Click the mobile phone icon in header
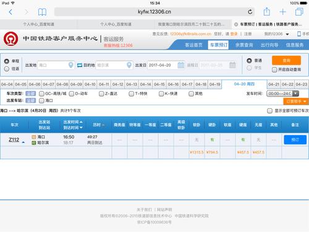 pos(299,34)
